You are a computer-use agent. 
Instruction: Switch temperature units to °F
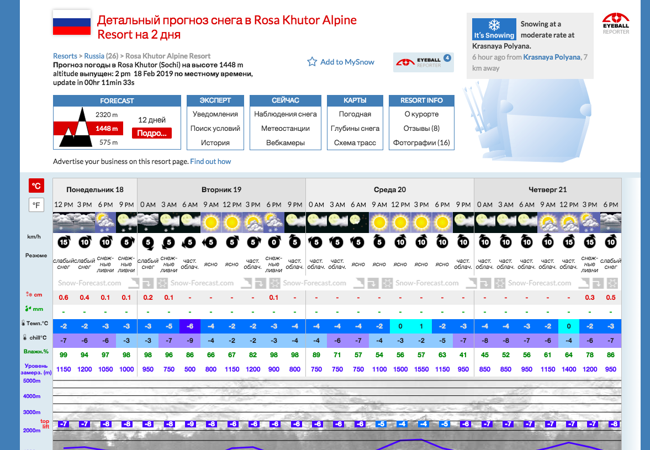[36, 205]
